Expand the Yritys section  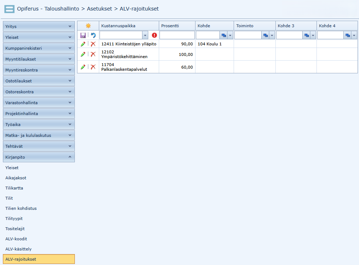(39, 26)
